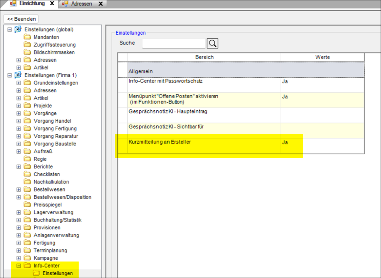Click the Preisspiegel folder icon
The width and height of the screenshot is (381, 278).
(x=28, y=205)
